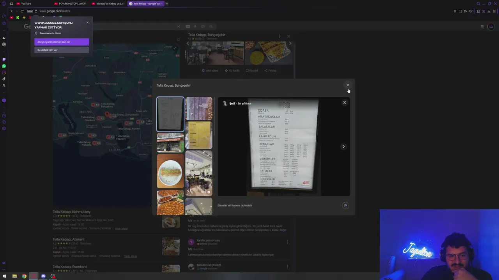Go back in browser history
This screenshot has height=280, width=499.
(12, 11)
